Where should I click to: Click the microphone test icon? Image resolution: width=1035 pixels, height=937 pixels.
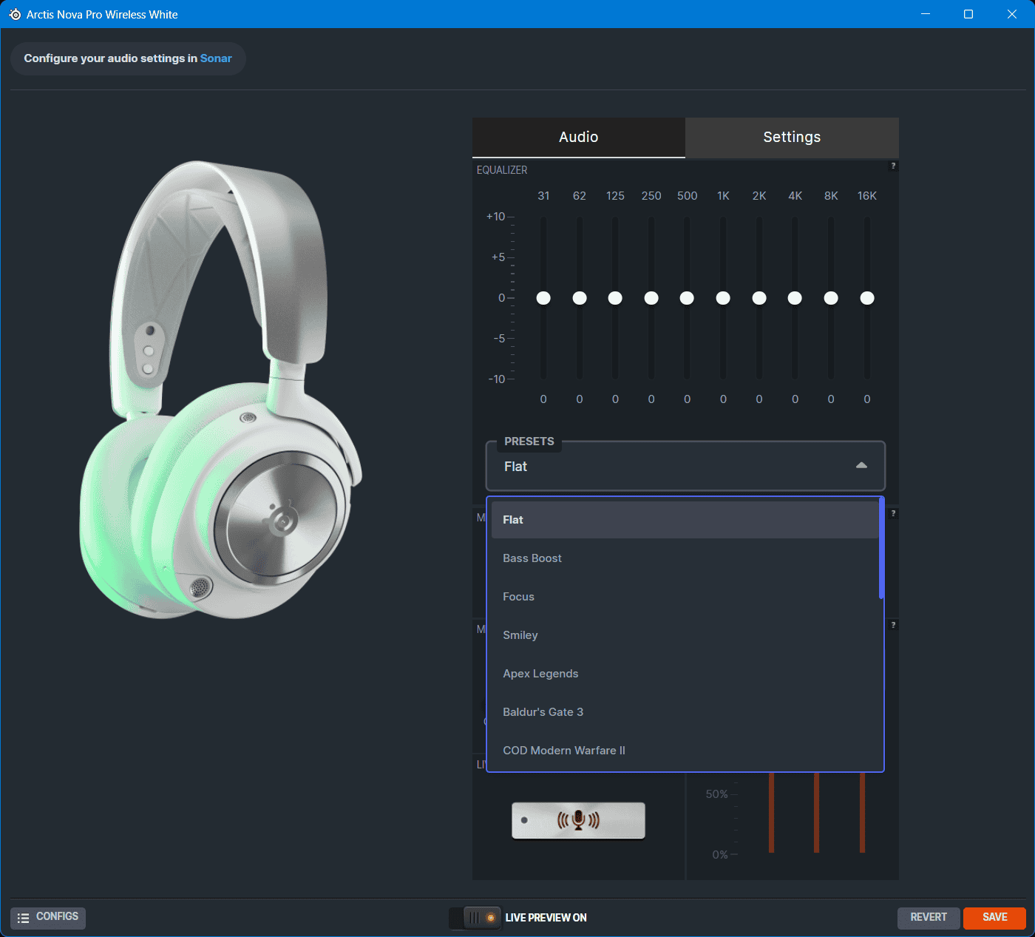coord(578,820)
